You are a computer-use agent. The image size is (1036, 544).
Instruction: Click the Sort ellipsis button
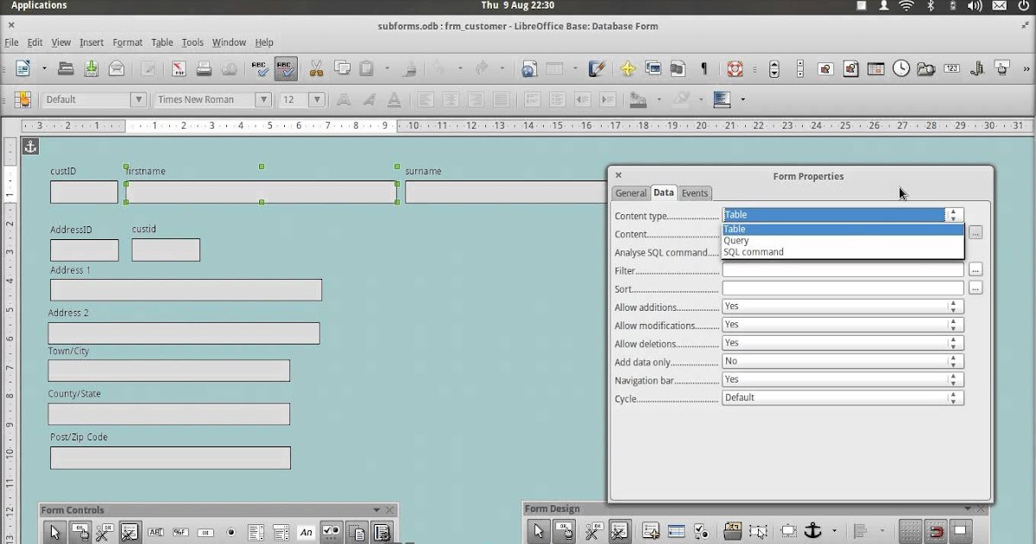pos(976,288)
